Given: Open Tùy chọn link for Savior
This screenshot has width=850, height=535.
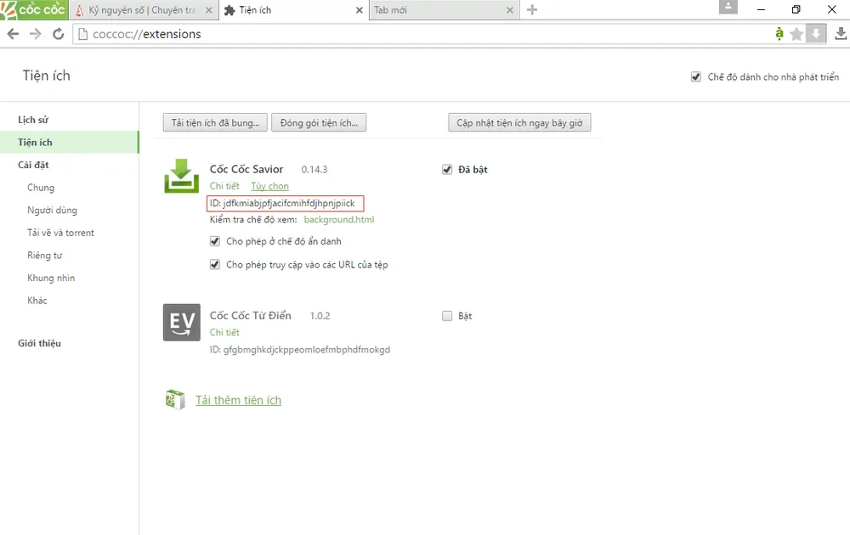Looking at the screenshot, I should tap(269, 186).
